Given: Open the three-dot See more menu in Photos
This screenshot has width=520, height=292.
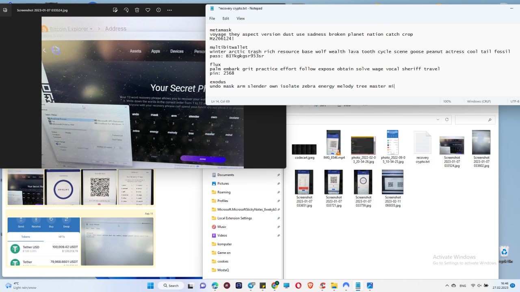Looking at the screenshot, I should pyautogui.click(x=169, y=10).
